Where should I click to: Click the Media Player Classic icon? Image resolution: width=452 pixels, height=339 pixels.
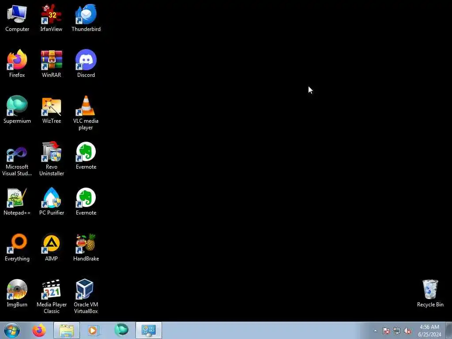click(x=51, y=296)
